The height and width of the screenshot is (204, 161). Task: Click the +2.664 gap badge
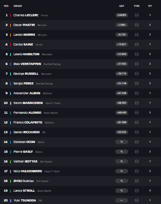[122, 25]
